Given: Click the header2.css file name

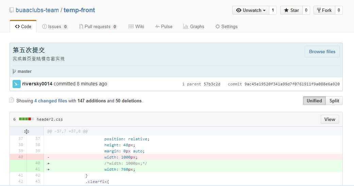Looking at the screenshot, I should [x=50, y=119].
